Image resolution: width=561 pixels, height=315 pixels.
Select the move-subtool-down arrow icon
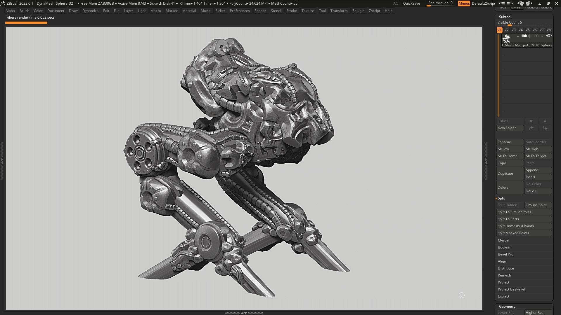(x=545, y=121)
